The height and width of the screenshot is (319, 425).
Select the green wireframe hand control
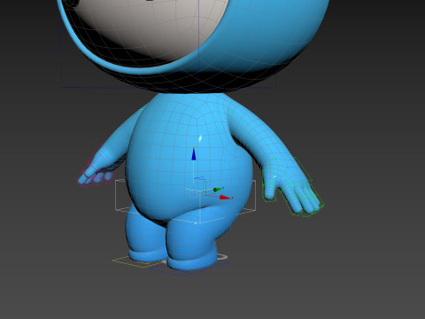coord(292,188)
